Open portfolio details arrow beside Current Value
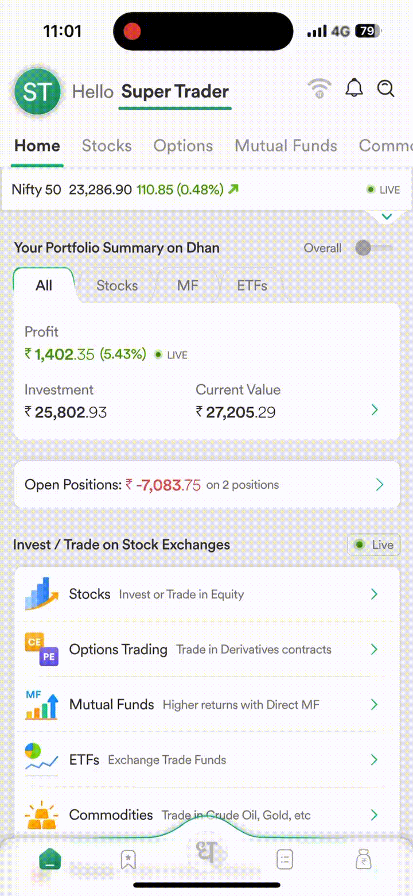413x896 pixels. tap(375, 410)
